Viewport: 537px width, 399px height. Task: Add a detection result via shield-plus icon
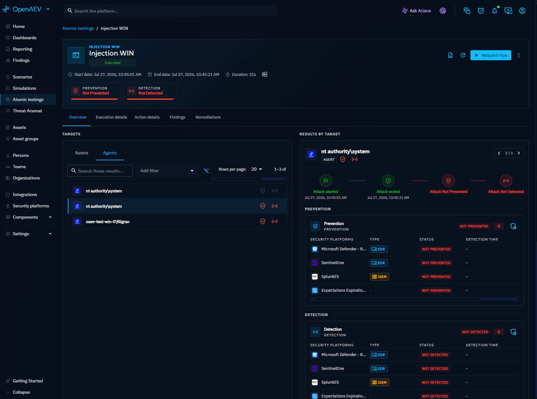coord(513,332)
